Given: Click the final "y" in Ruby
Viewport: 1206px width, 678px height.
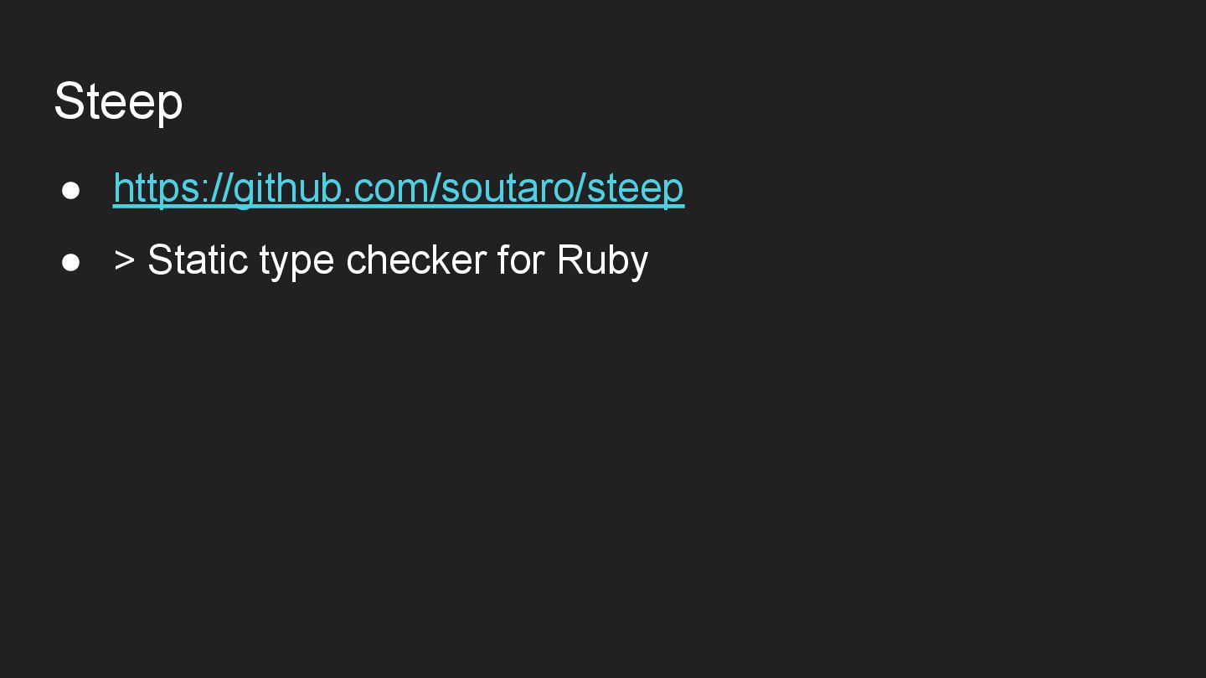Looking at the screenshot, I should pos(638,264).
